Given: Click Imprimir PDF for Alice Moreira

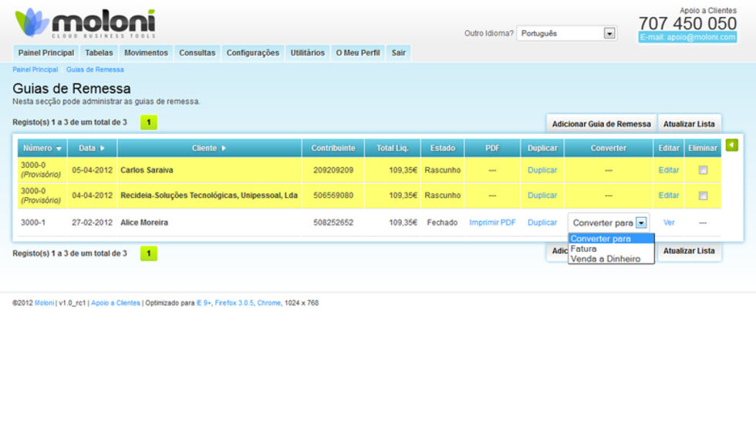Looking at the screenshot, I should (x=492, y=223).
